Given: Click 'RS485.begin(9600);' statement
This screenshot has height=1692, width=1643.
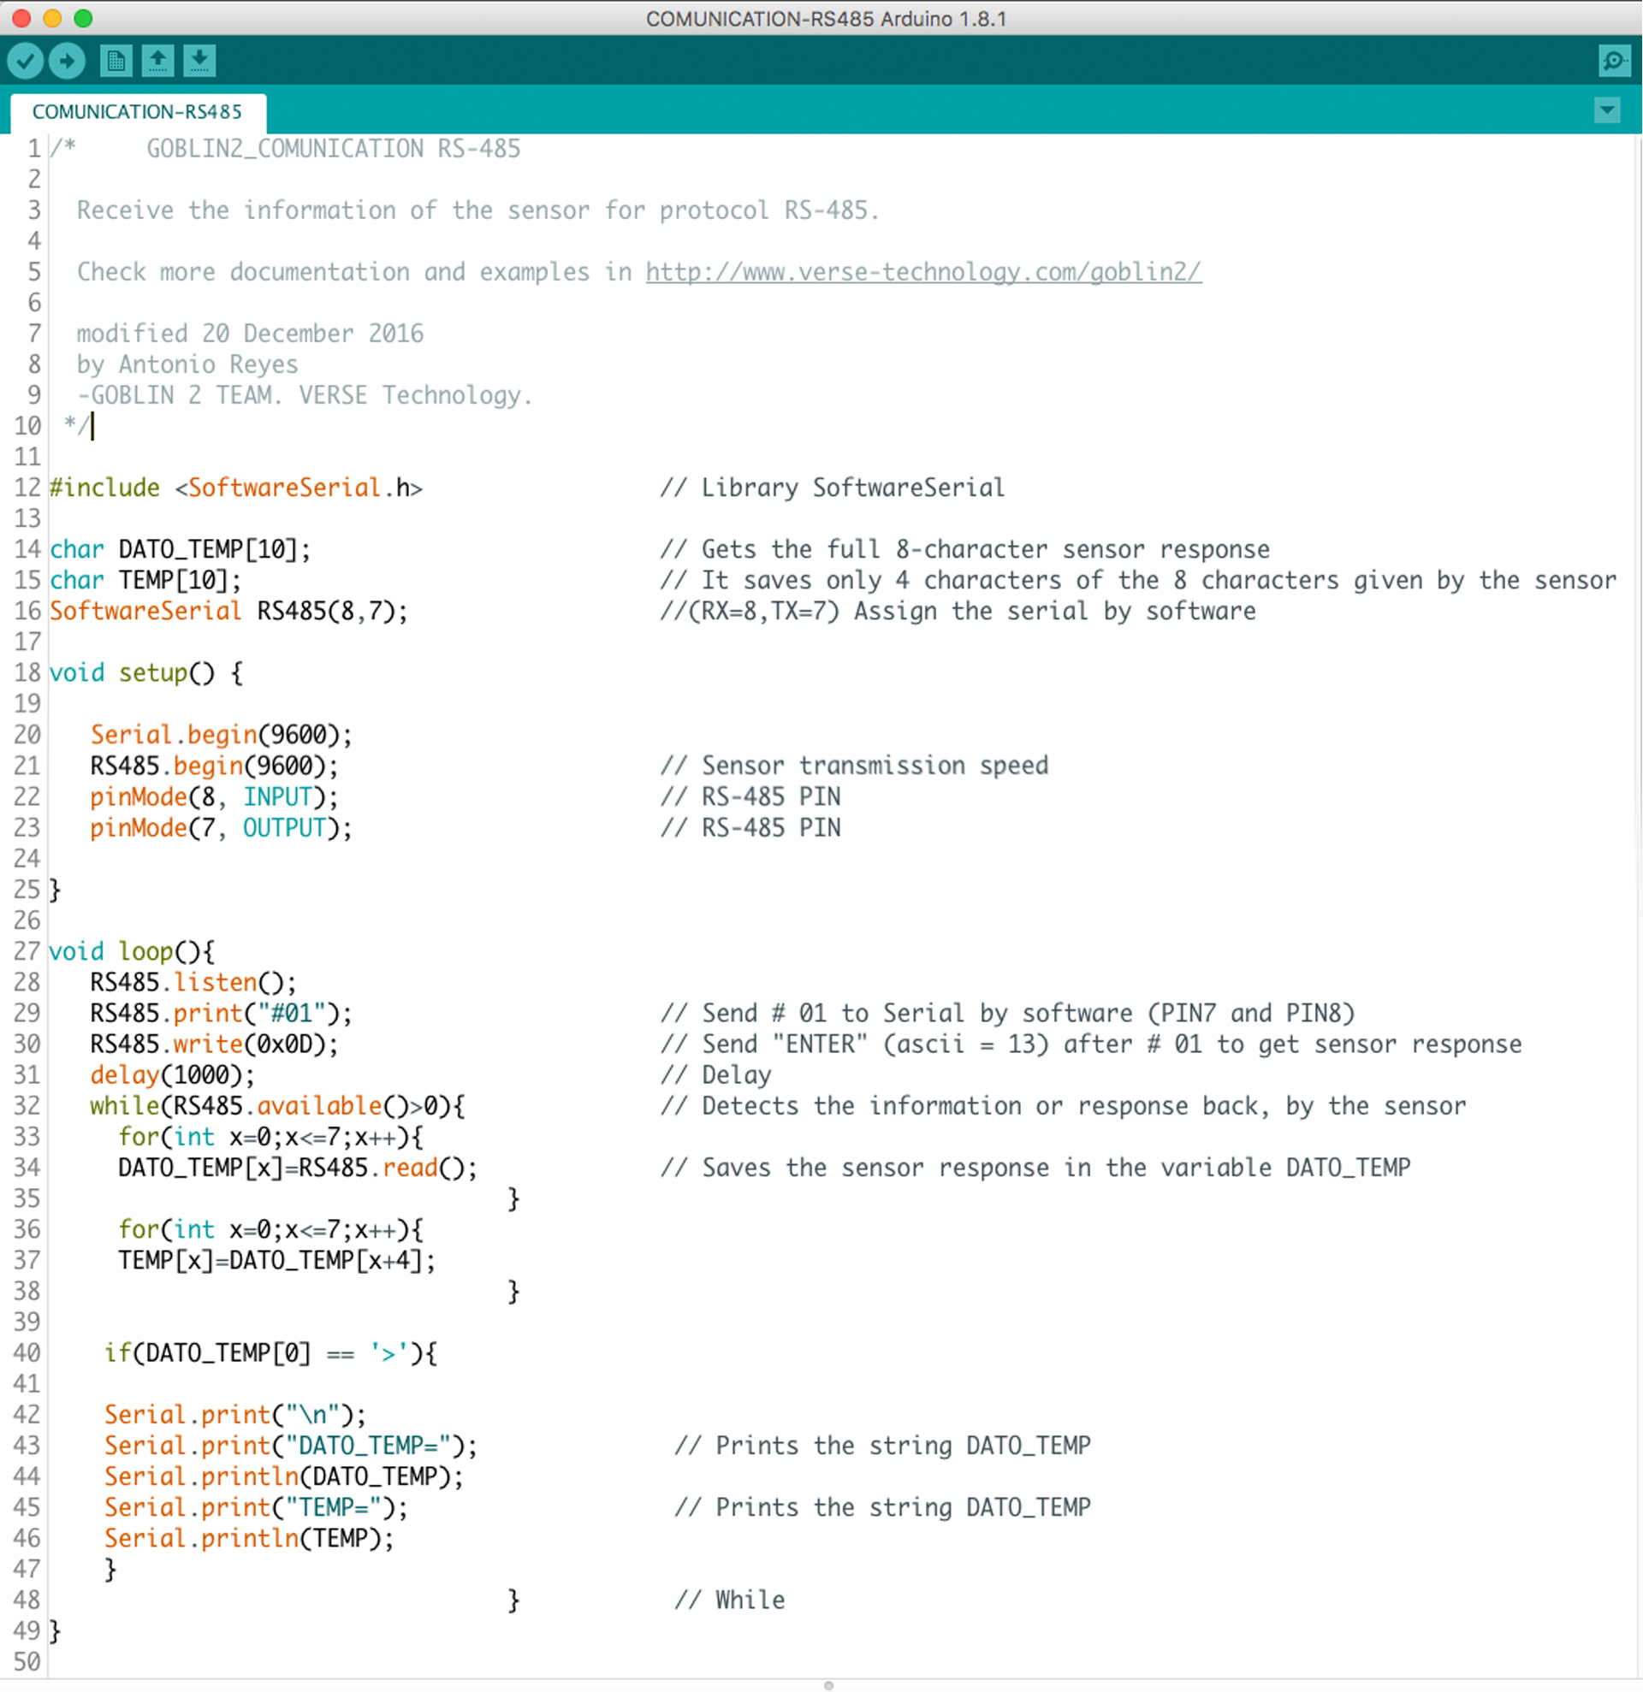Looking at the screenshot, I should [215, 766].
